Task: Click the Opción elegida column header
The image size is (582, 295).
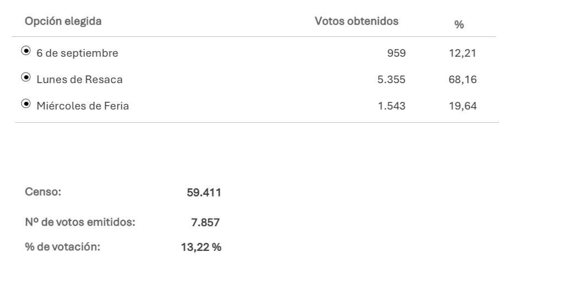Action: 63,21
